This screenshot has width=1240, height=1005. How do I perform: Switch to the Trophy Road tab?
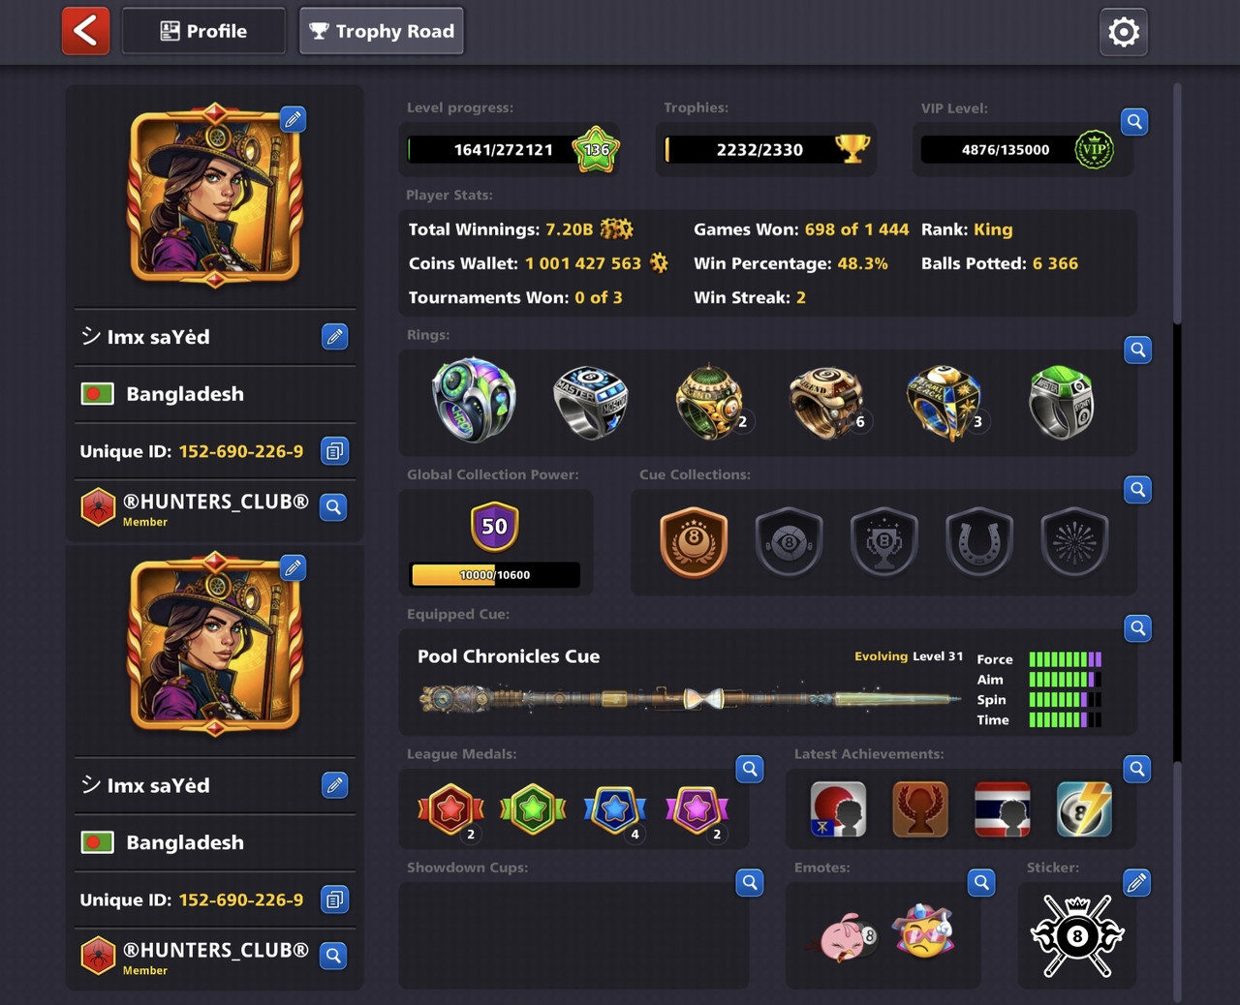coord(382,31)
